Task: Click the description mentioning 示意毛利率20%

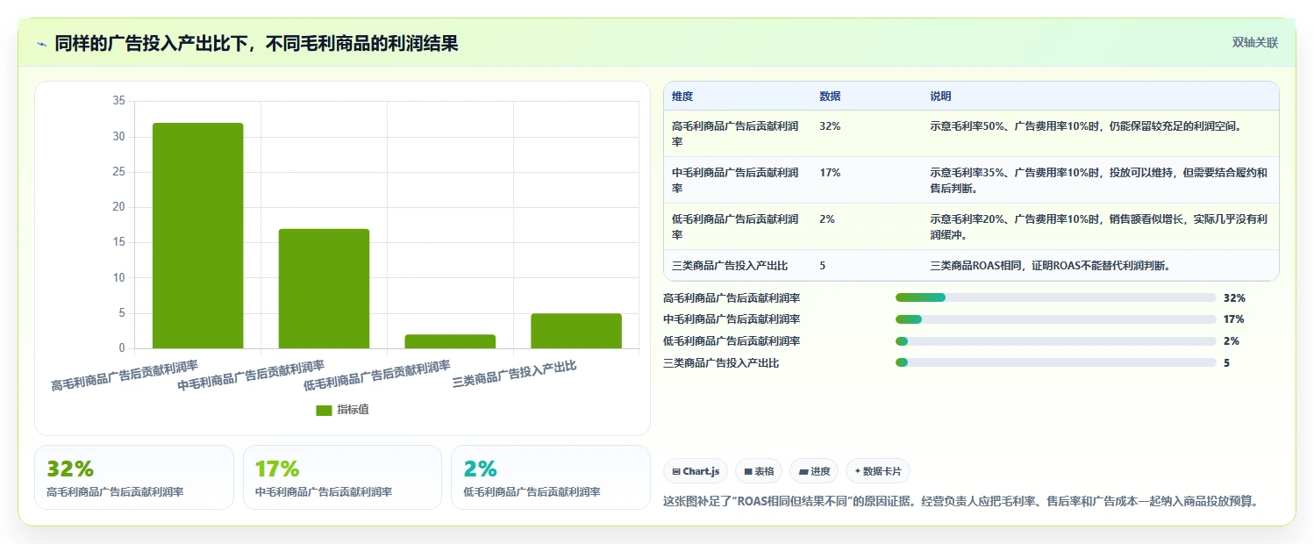Action: 1098,227
